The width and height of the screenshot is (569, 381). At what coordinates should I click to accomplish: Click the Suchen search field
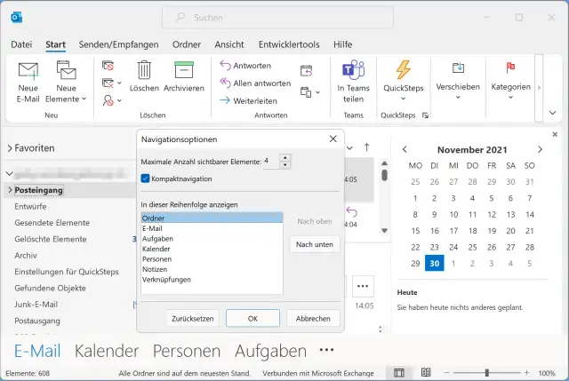point(277,18)
